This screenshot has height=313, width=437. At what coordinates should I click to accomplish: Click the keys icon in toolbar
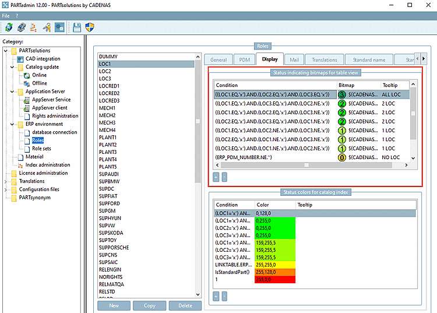pyautogui.click(x=47, y=27)
